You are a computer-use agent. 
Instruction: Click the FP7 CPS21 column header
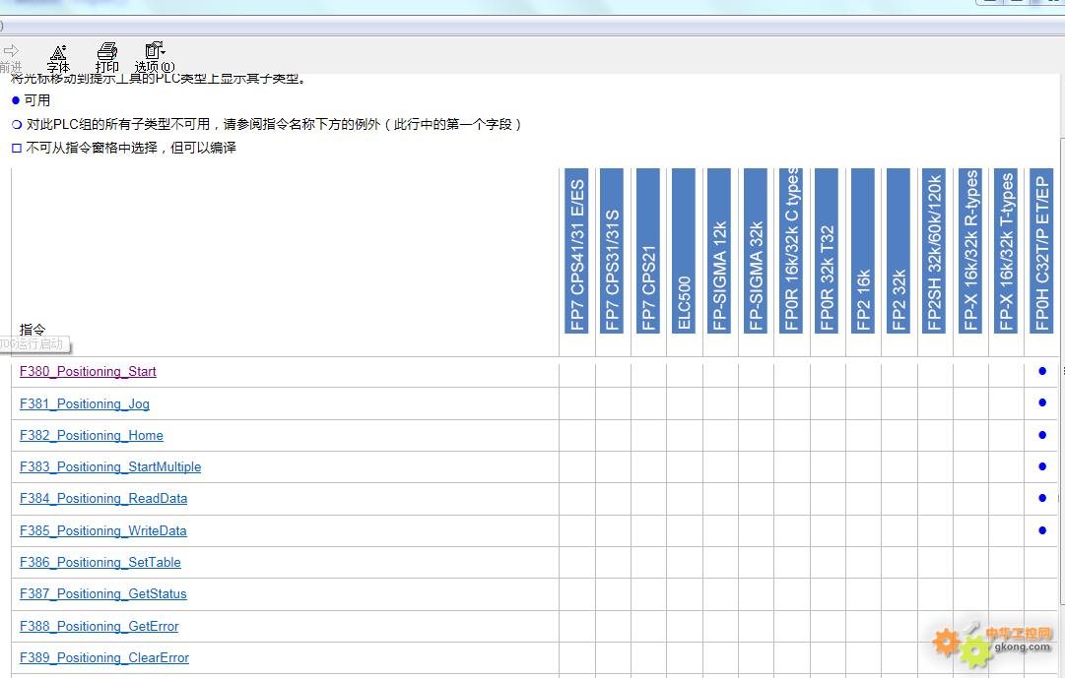tap(648, 251)
